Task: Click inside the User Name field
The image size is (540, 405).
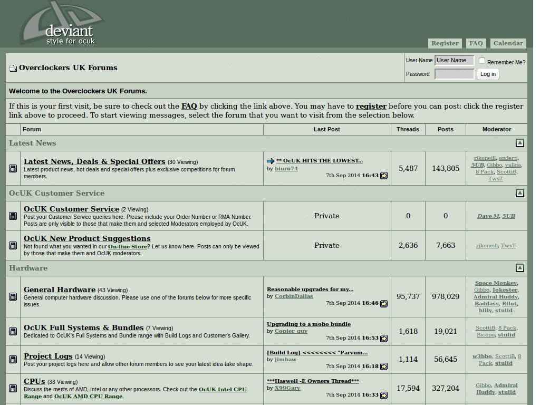Action: point(454,60)
